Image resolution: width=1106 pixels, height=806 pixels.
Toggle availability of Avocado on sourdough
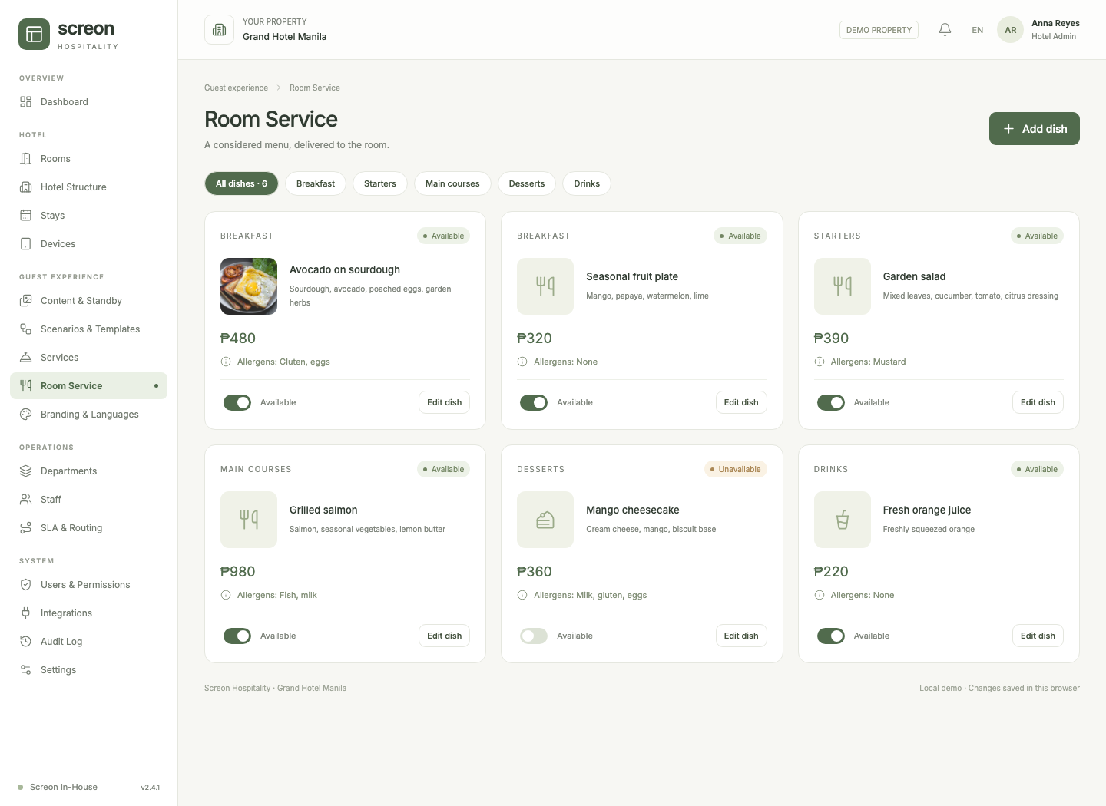[237, 402]
